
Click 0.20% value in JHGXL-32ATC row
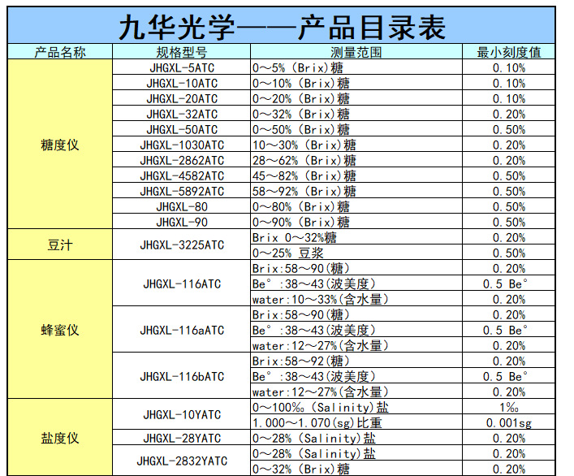509,114
